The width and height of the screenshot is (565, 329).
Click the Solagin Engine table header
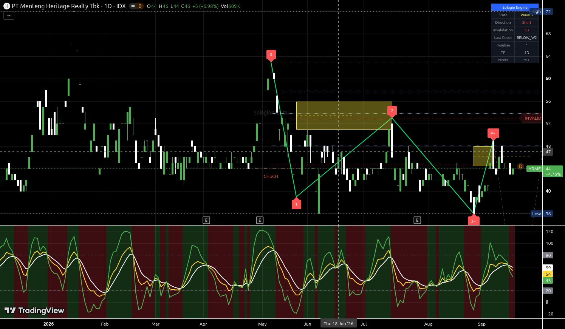515,7
